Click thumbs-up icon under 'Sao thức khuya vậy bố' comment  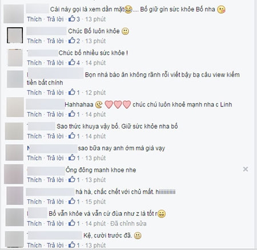coord(72,136)
